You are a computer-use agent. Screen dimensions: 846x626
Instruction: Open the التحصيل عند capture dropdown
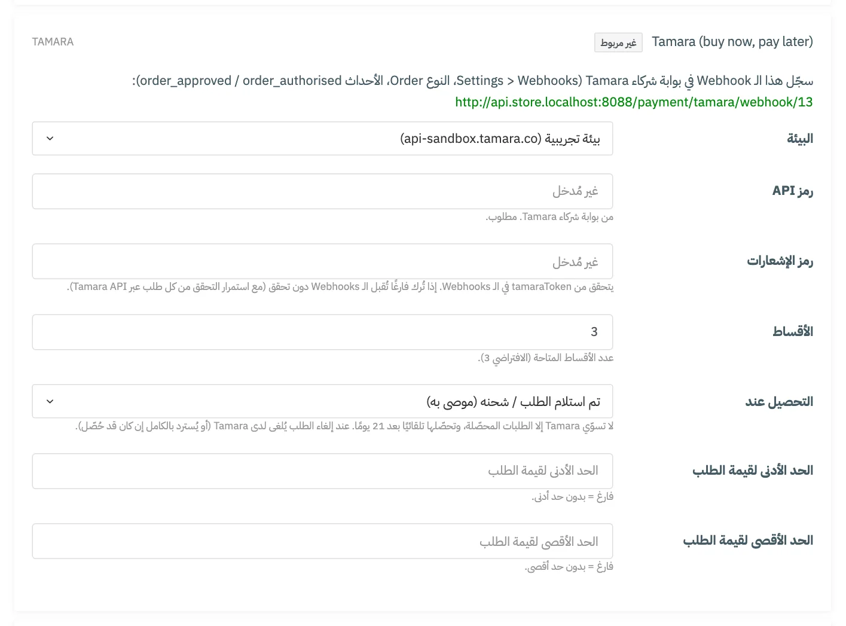click(322, 401)
